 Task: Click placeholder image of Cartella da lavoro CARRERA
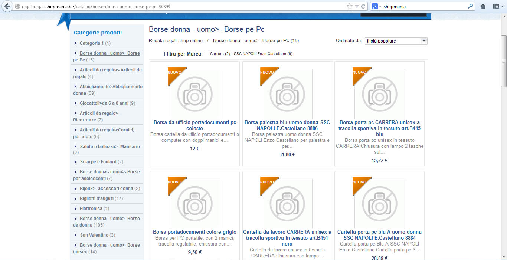tap(287, 203)
